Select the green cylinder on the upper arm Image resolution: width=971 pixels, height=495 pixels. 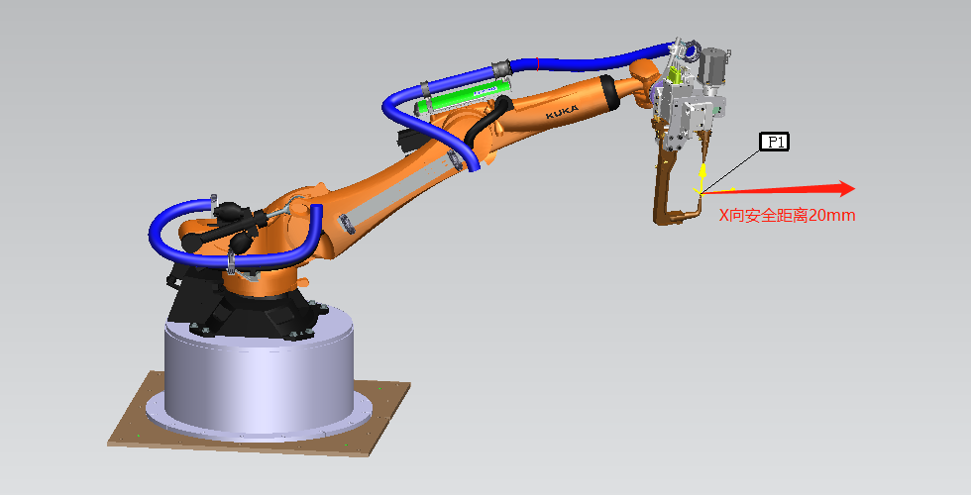pos(461,98)
